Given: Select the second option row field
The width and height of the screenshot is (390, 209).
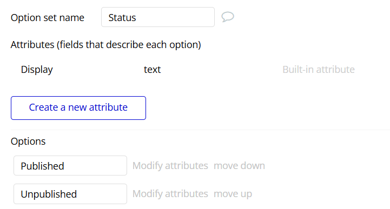Looking at the screenshot, I should click(x=70, y=194).
